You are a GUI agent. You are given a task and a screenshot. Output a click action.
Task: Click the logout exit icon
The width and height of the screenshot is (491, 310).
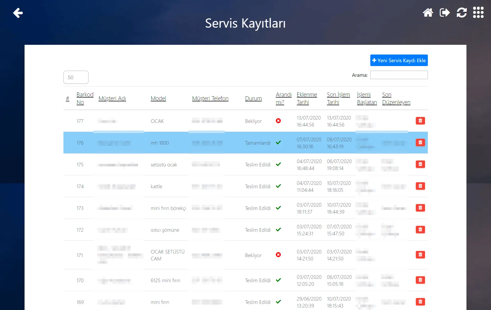pos(445,13)
